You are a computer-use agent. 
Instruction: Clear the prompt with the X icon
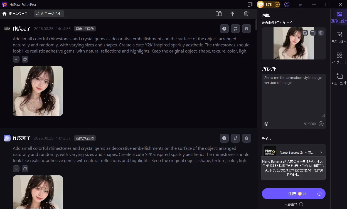tap(321, 124)
